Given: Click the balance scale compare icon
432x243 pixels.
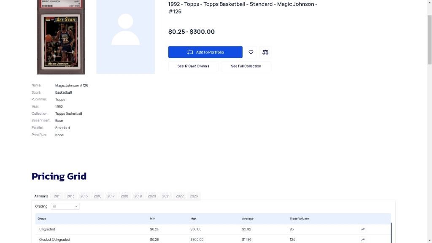Looking at the screenshot, I should tap(265, 52).
